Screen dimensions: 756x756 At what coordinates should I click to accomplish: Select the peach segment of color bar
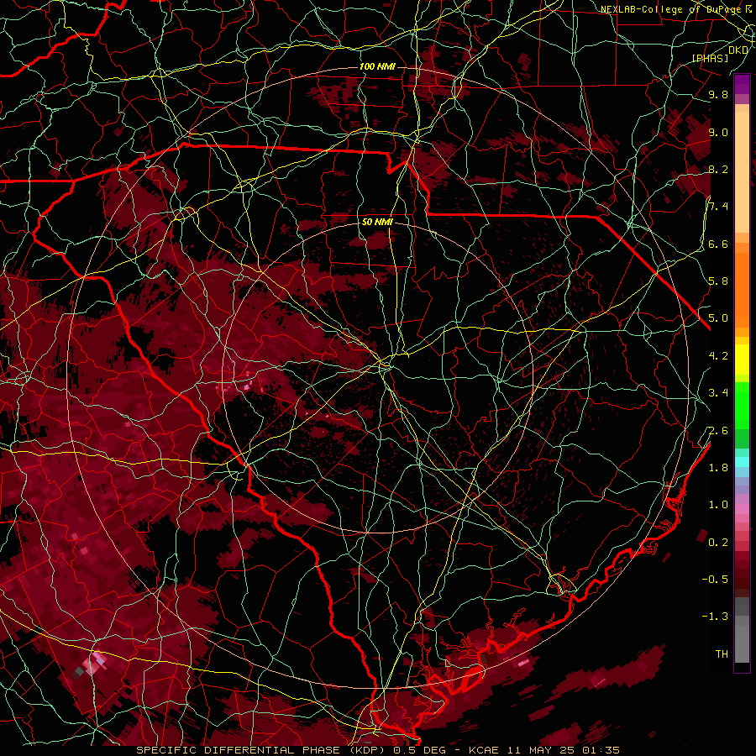[742, 174]
